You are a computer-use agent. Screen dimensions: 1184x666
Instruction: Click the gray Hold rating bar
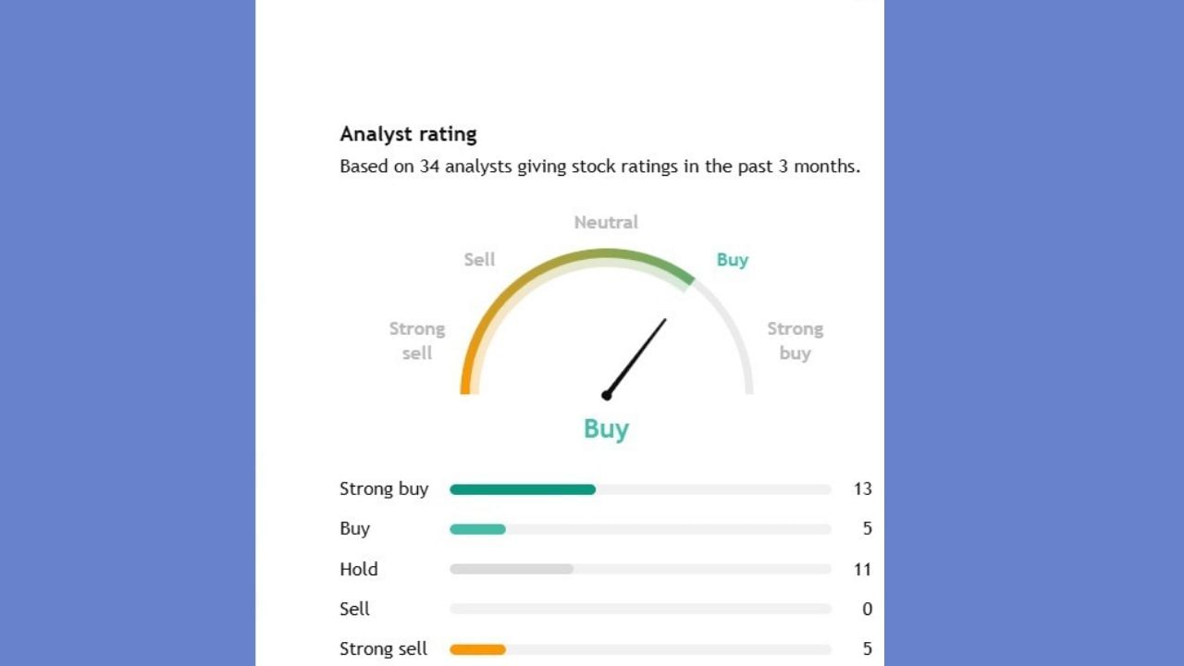pyautogui.click(x=512, y=569)
